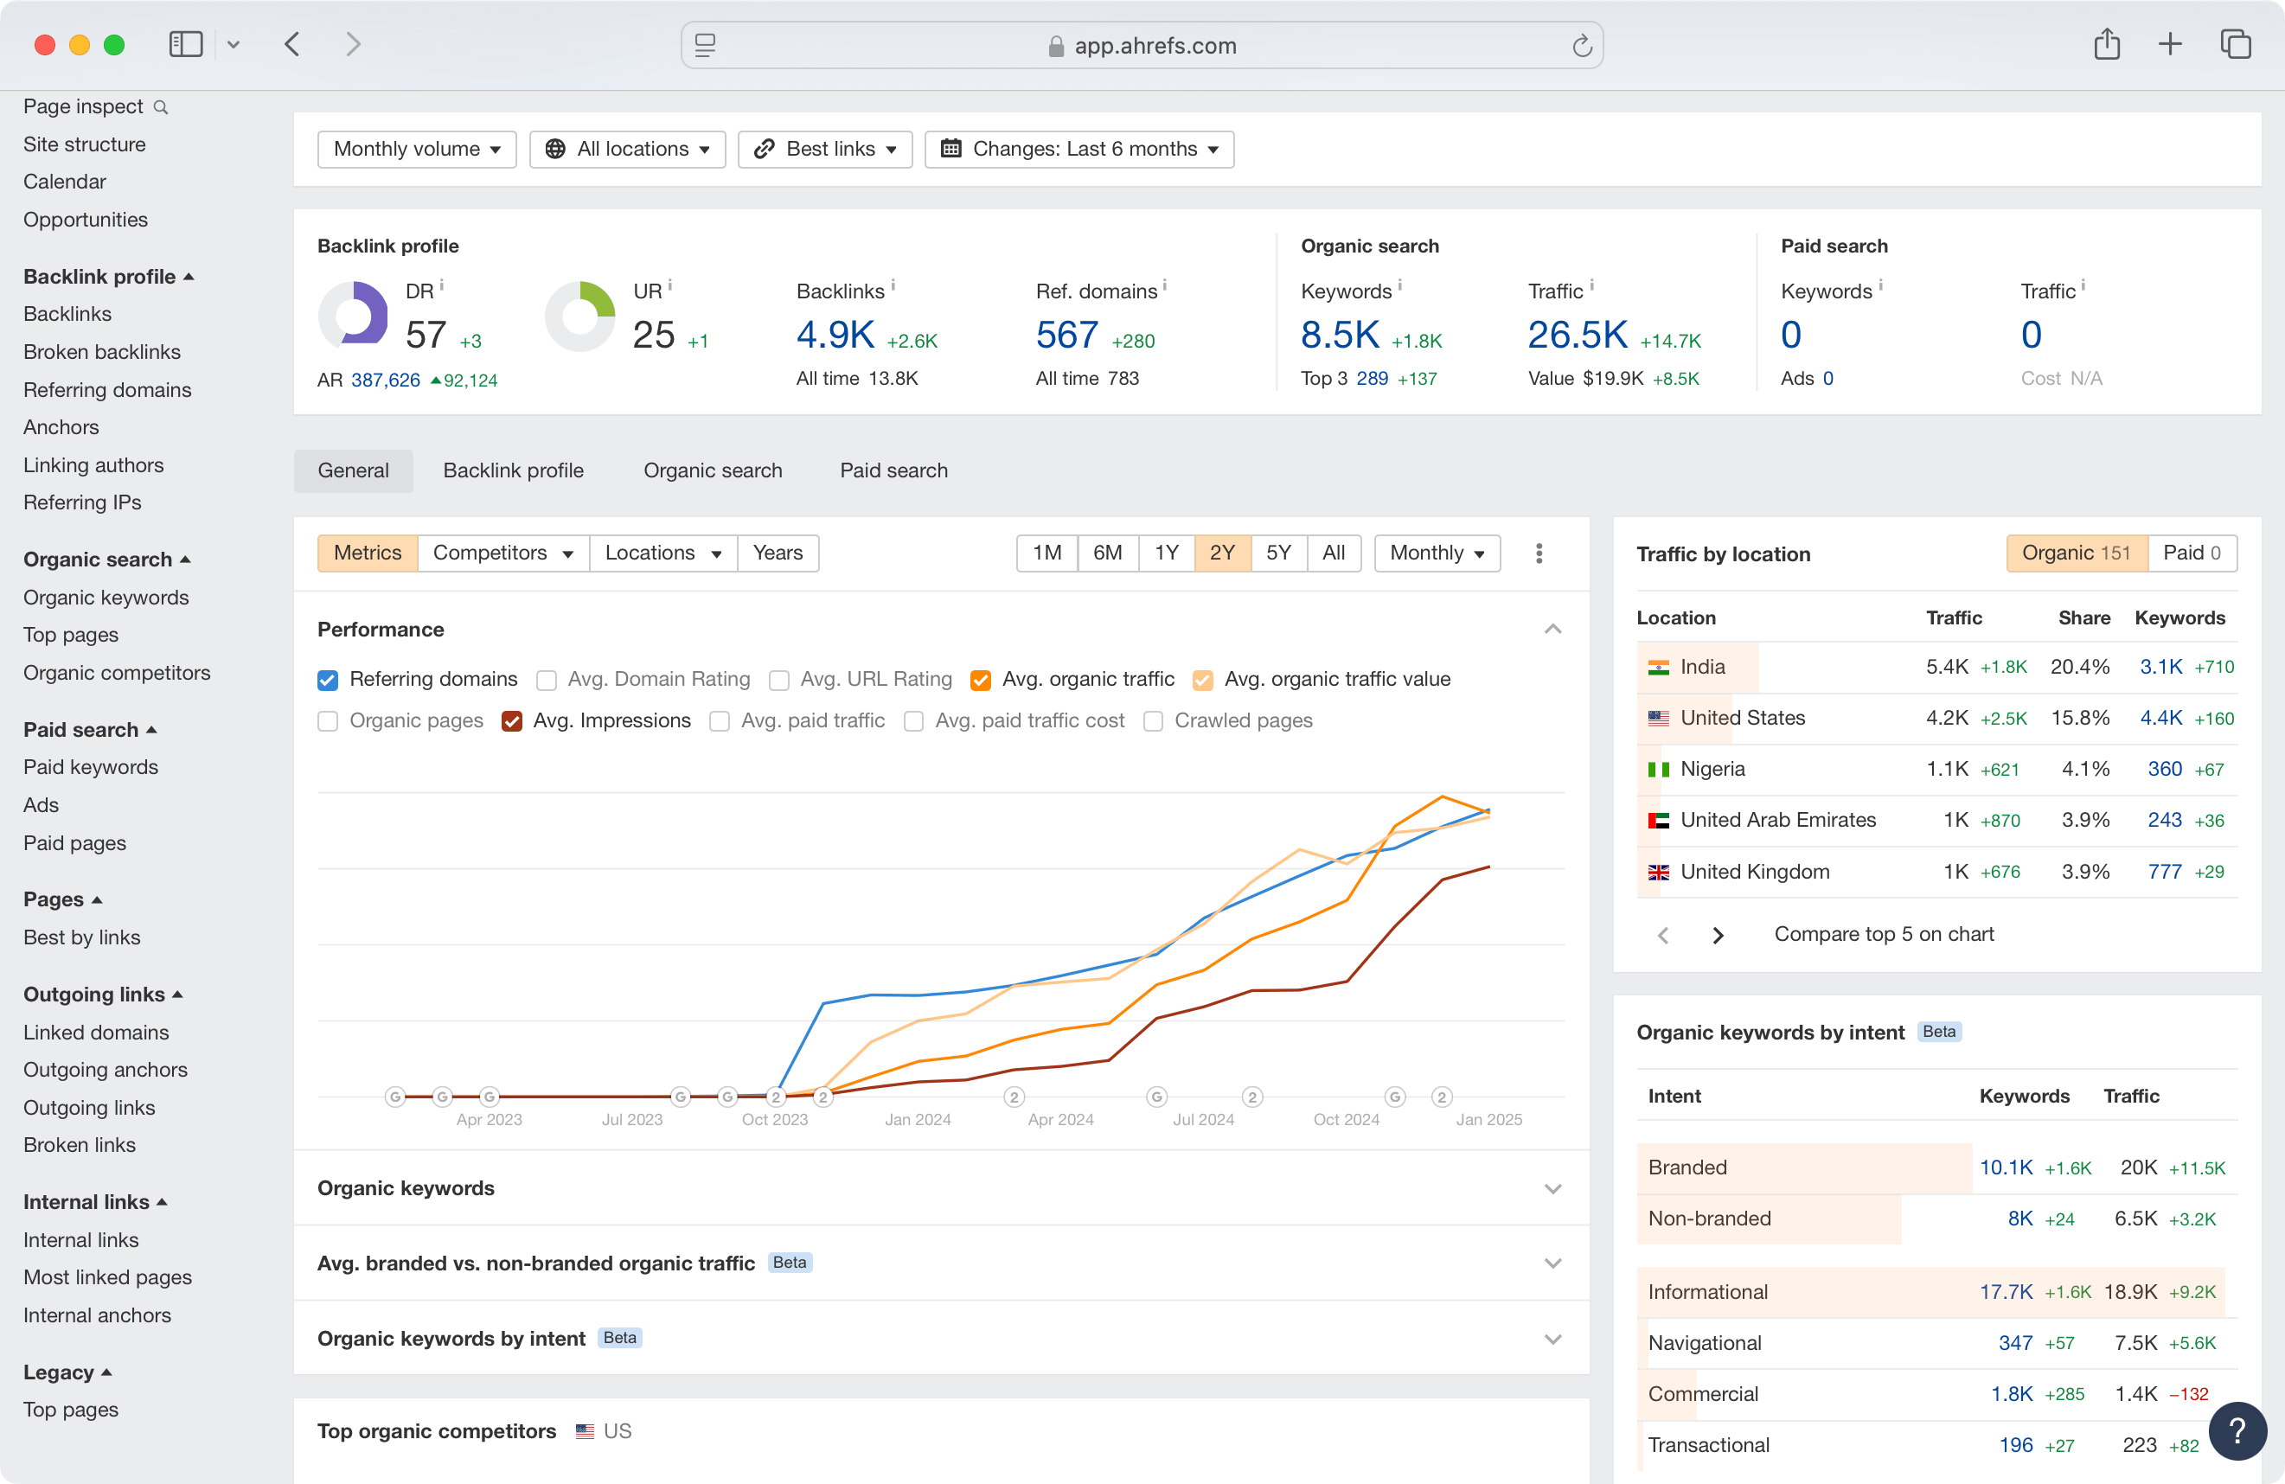This screenshot has height=1484, width=2285.
Task: Expand the Organic keywords section
Action: click(x=1552, y=1188)
